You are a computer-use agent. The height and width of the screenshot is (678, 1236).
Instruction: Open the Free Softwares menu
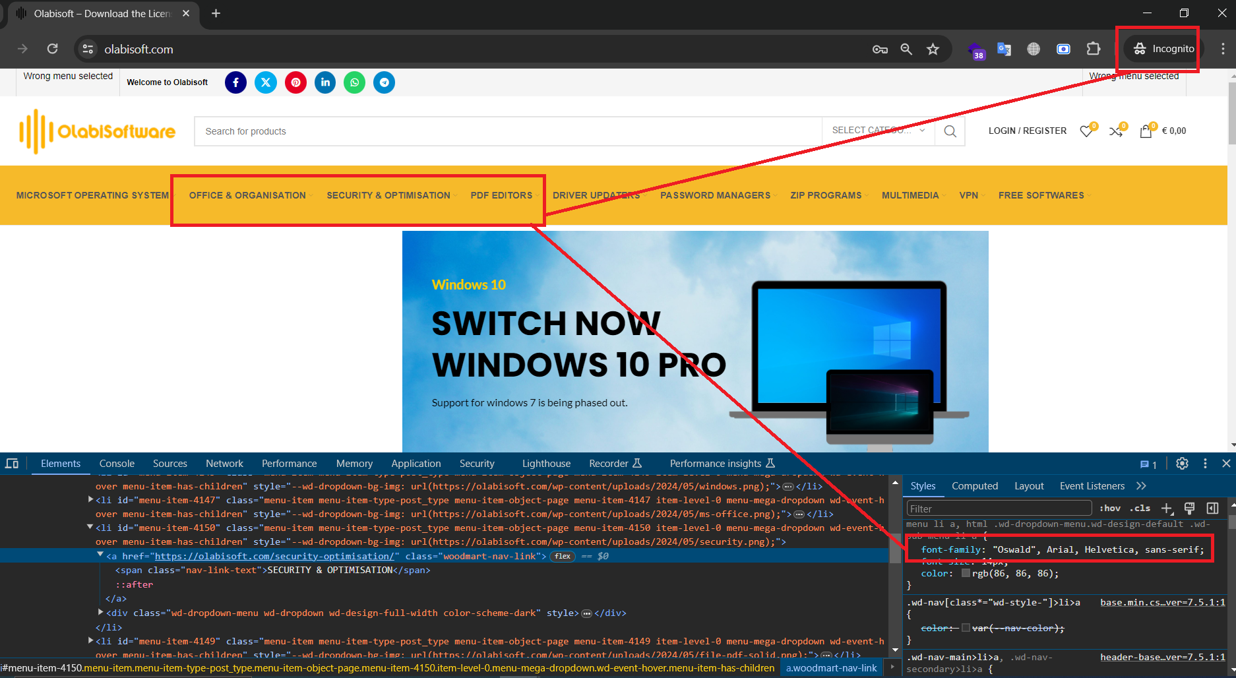(1041, 195)
